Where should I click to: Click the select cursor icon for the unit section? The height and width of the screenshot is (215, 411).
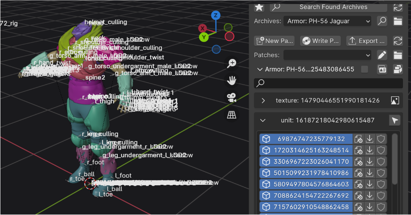395,120
